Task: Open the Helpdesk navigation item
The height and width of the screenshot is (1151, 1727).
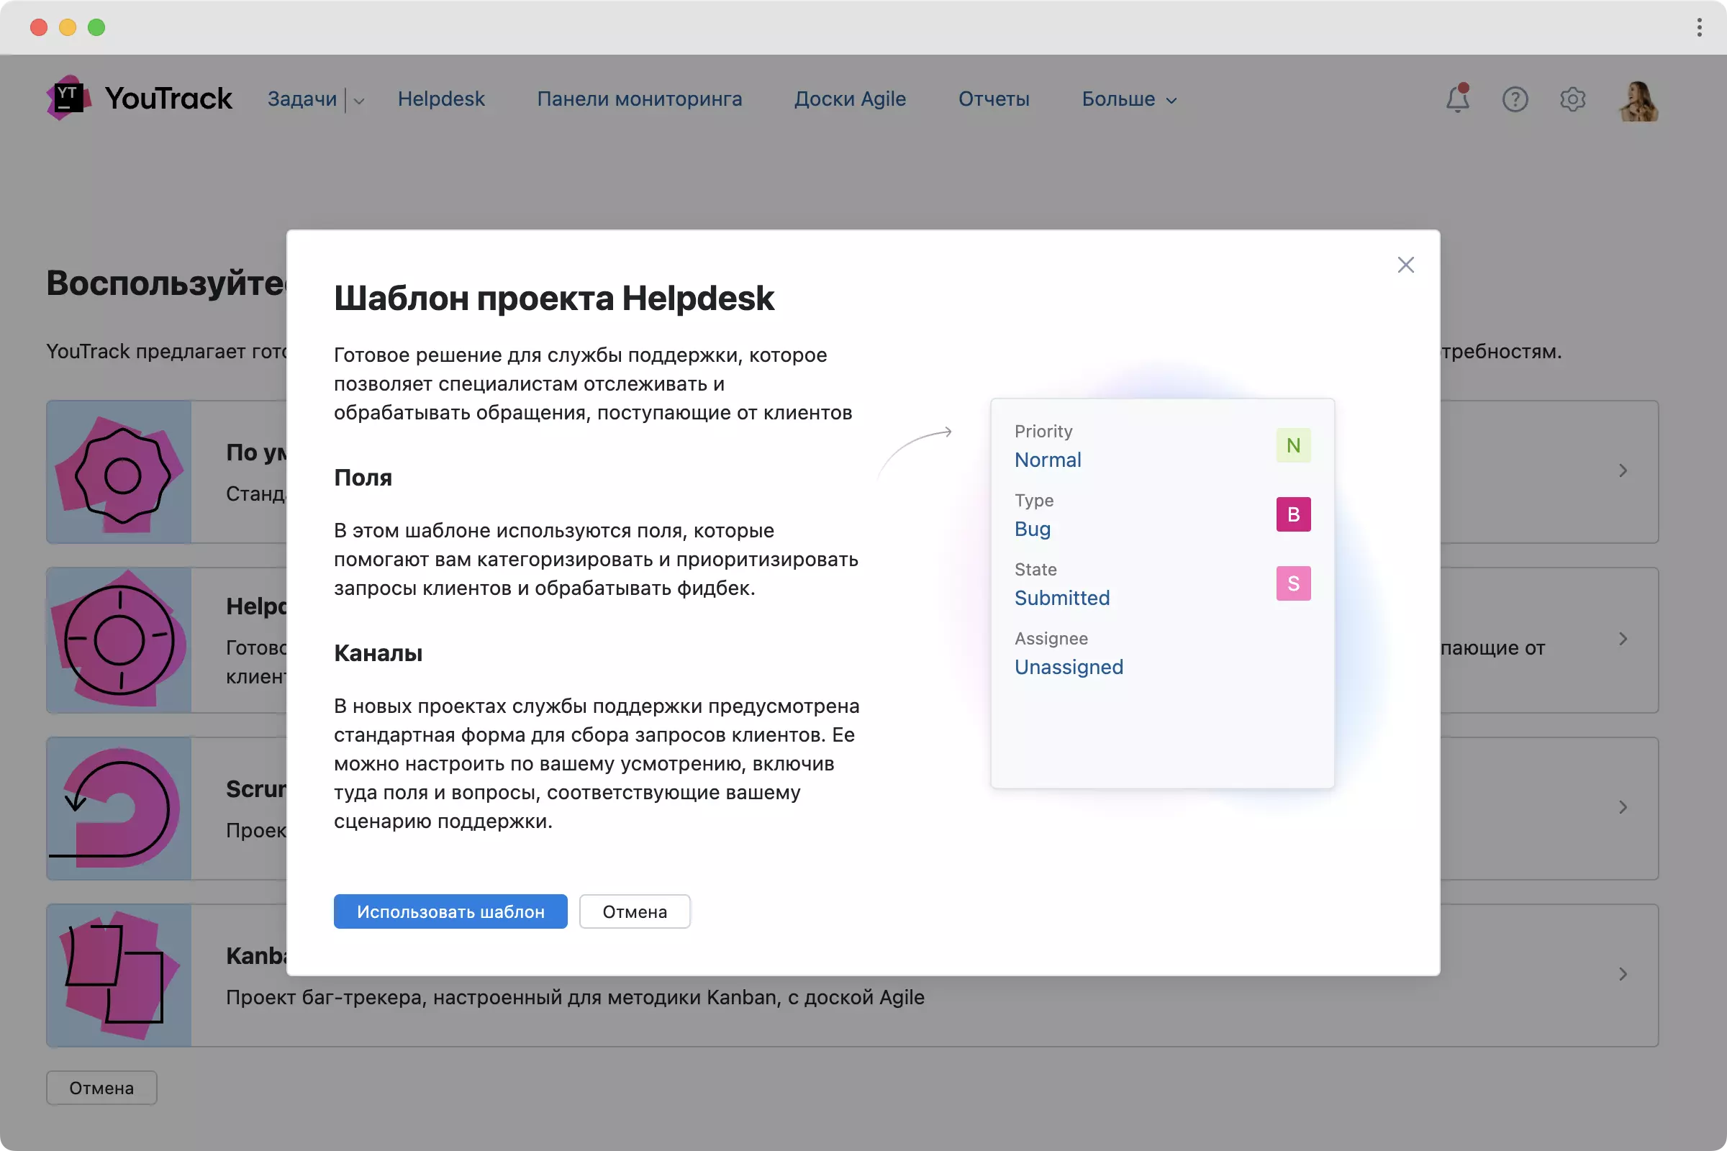Action: coord(441,99)
